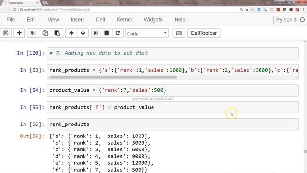Click output line 'a' rank 1 sales 1000
Screen dimensions: 307x173
pos(100,136)
